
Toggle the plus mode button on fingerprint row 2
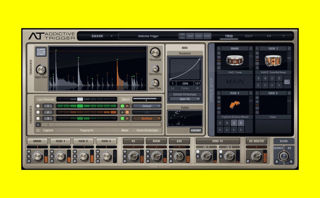coord(122,112)
